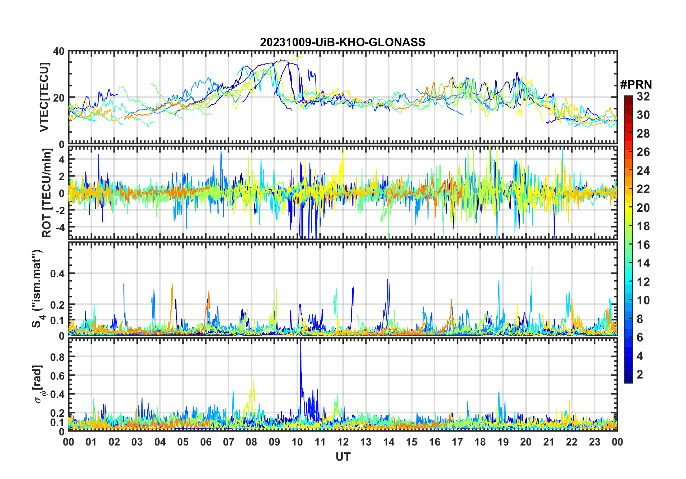Click the 40 tick on VTEC axis
Viewport: 686px width, 479px height.
pos(59,52)
